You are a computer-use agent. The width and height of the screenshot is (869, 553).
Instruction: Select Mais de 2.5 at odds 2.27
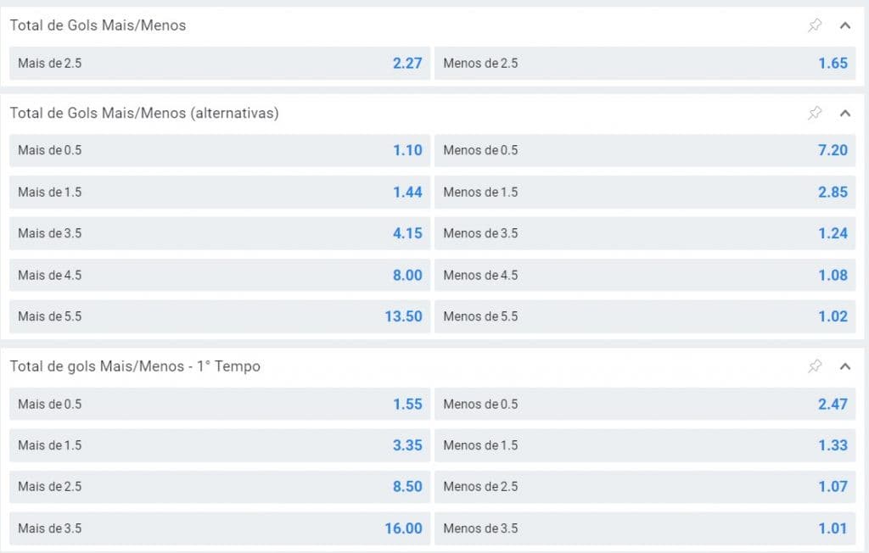click(220, 63)
